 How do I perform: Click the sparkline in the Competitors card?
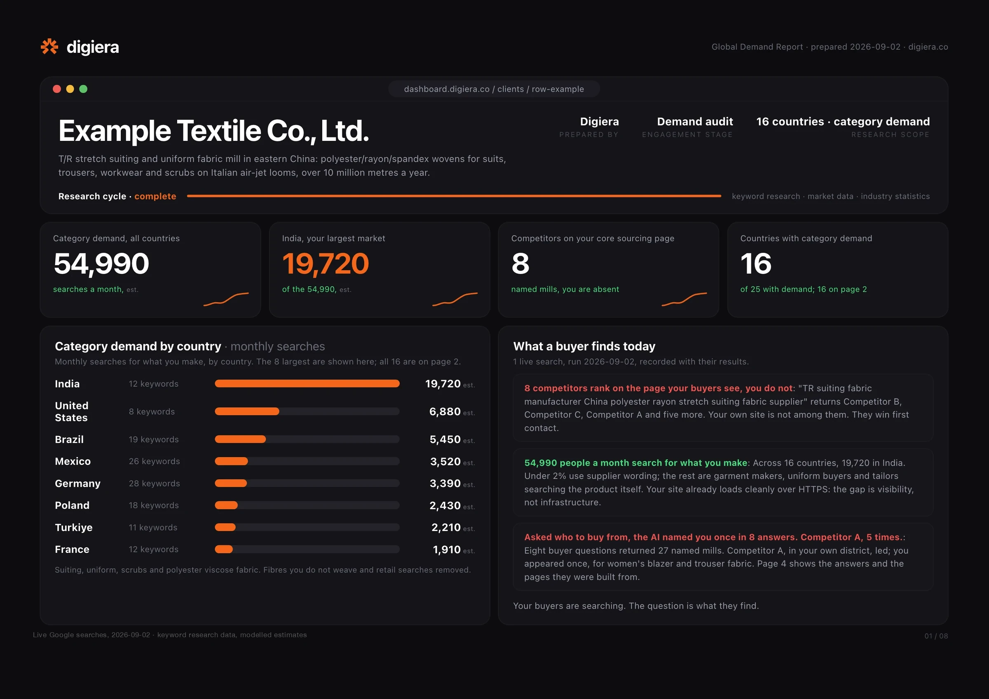tap(684, 299)
